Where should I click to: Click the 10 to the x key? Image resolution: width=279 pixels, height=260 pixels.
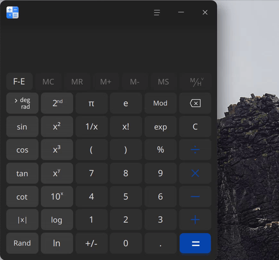click(57, 196)
